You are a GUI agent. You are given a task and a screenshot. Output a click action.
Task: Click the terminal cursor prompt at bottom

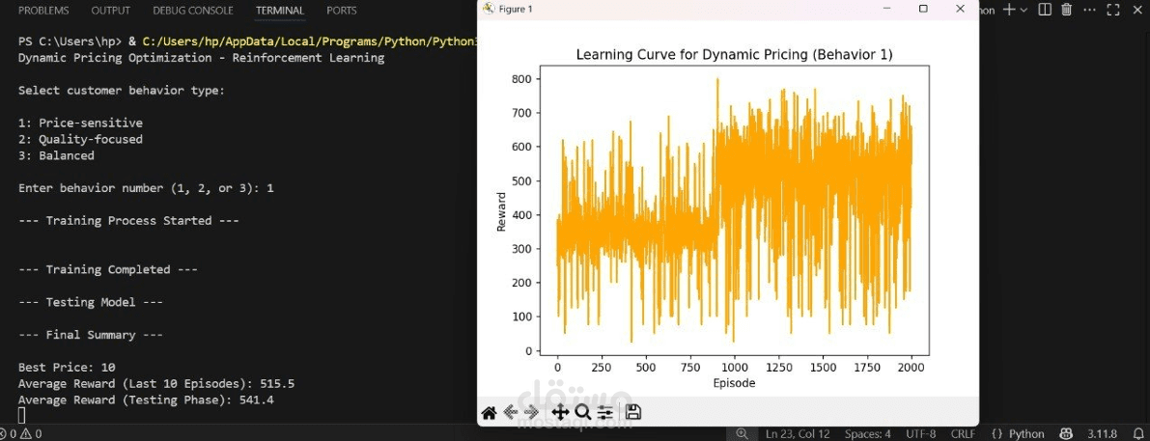point(22,416)
